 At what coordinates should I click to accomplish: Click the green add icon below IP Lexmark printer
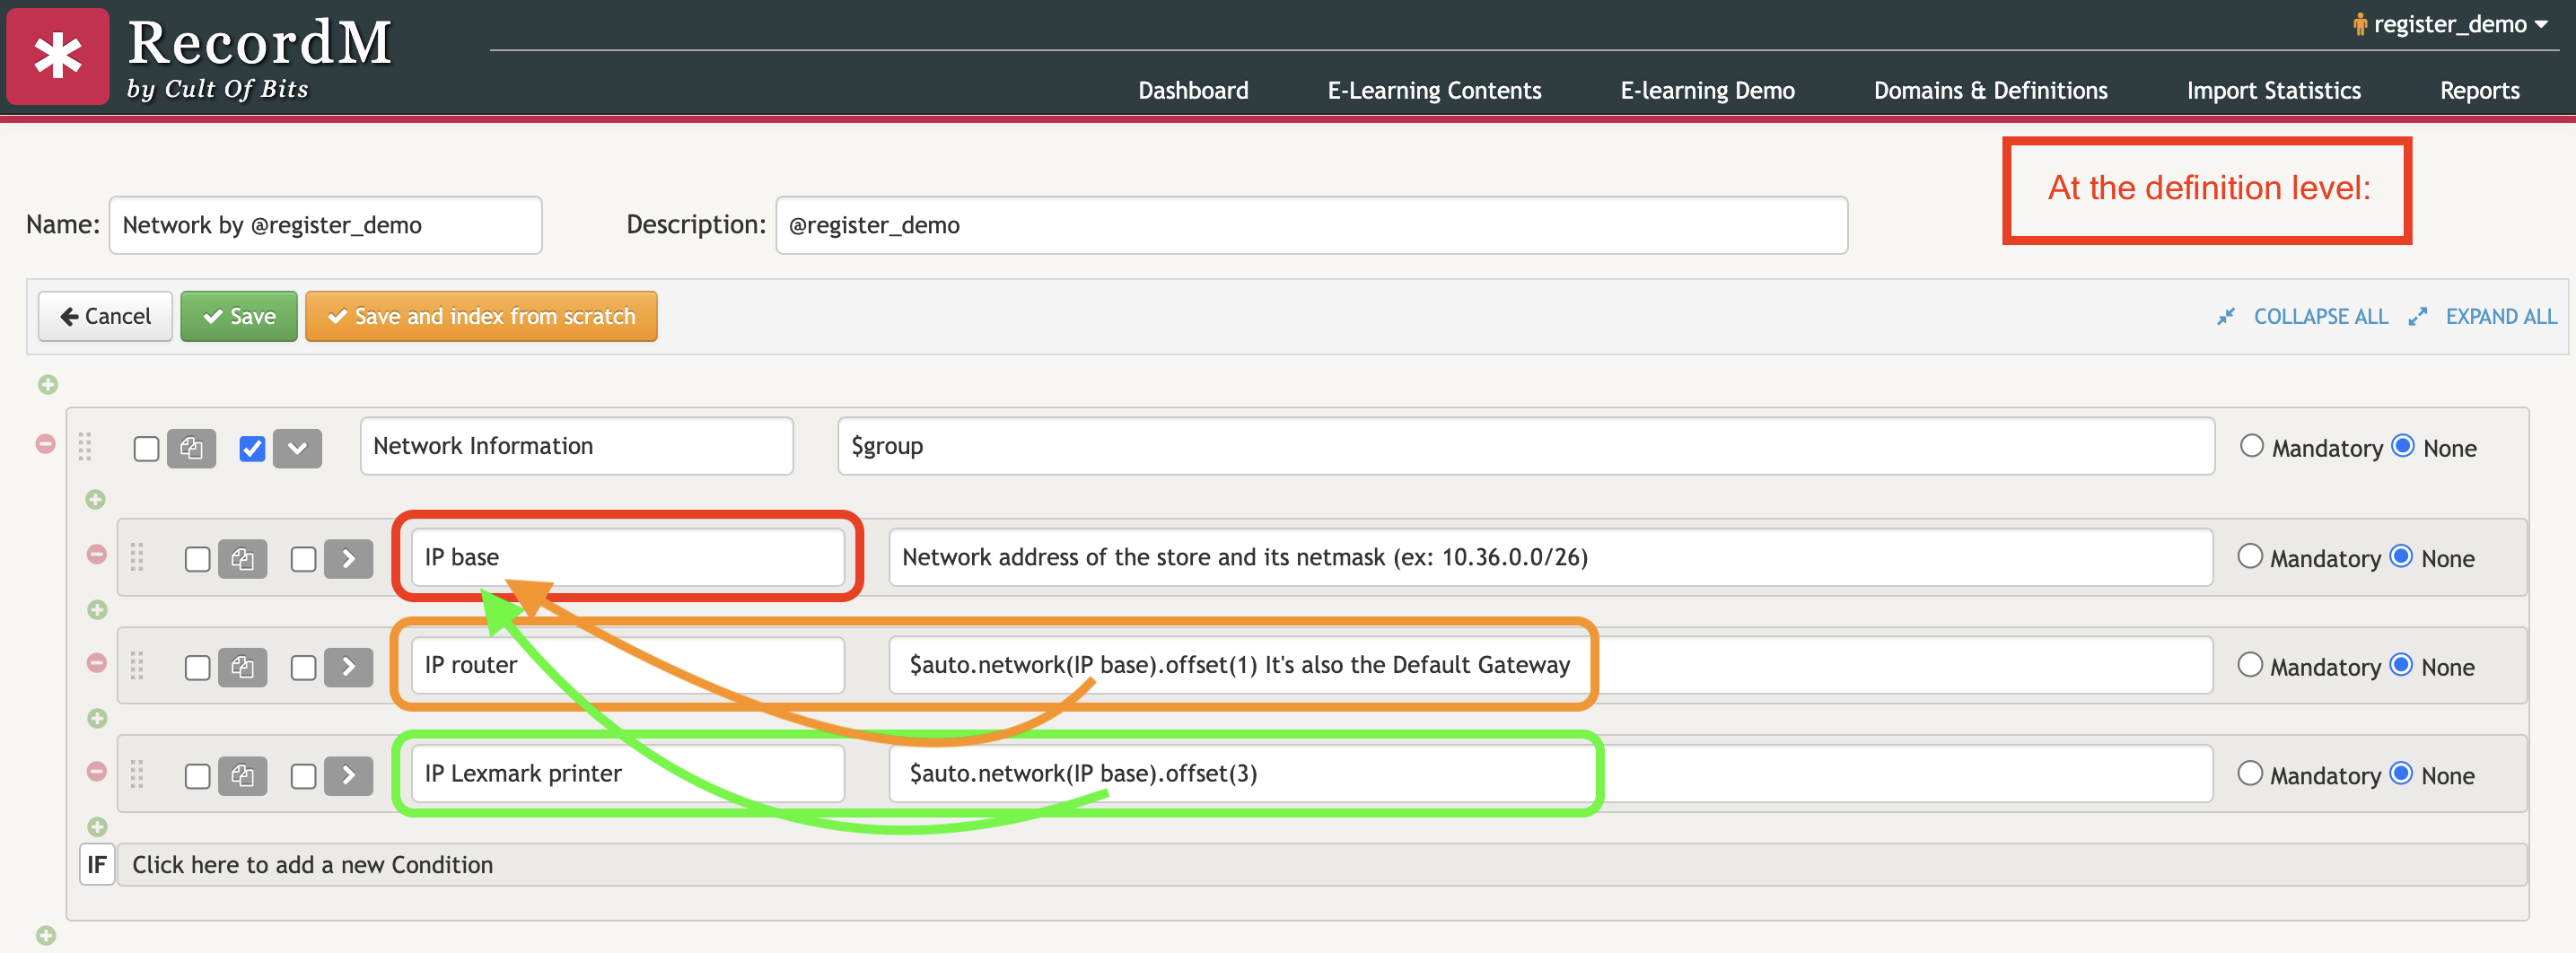tap(97, 827)
